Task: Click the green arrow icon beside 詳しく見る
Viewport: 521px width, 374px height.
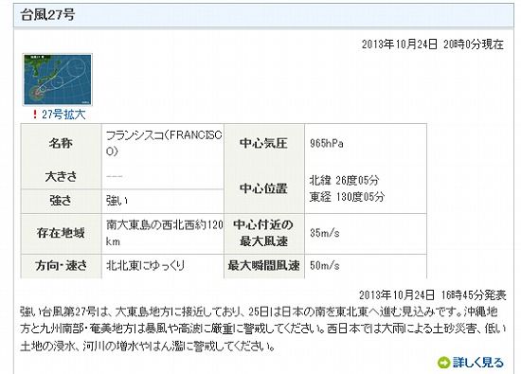Action: point(443,363)
